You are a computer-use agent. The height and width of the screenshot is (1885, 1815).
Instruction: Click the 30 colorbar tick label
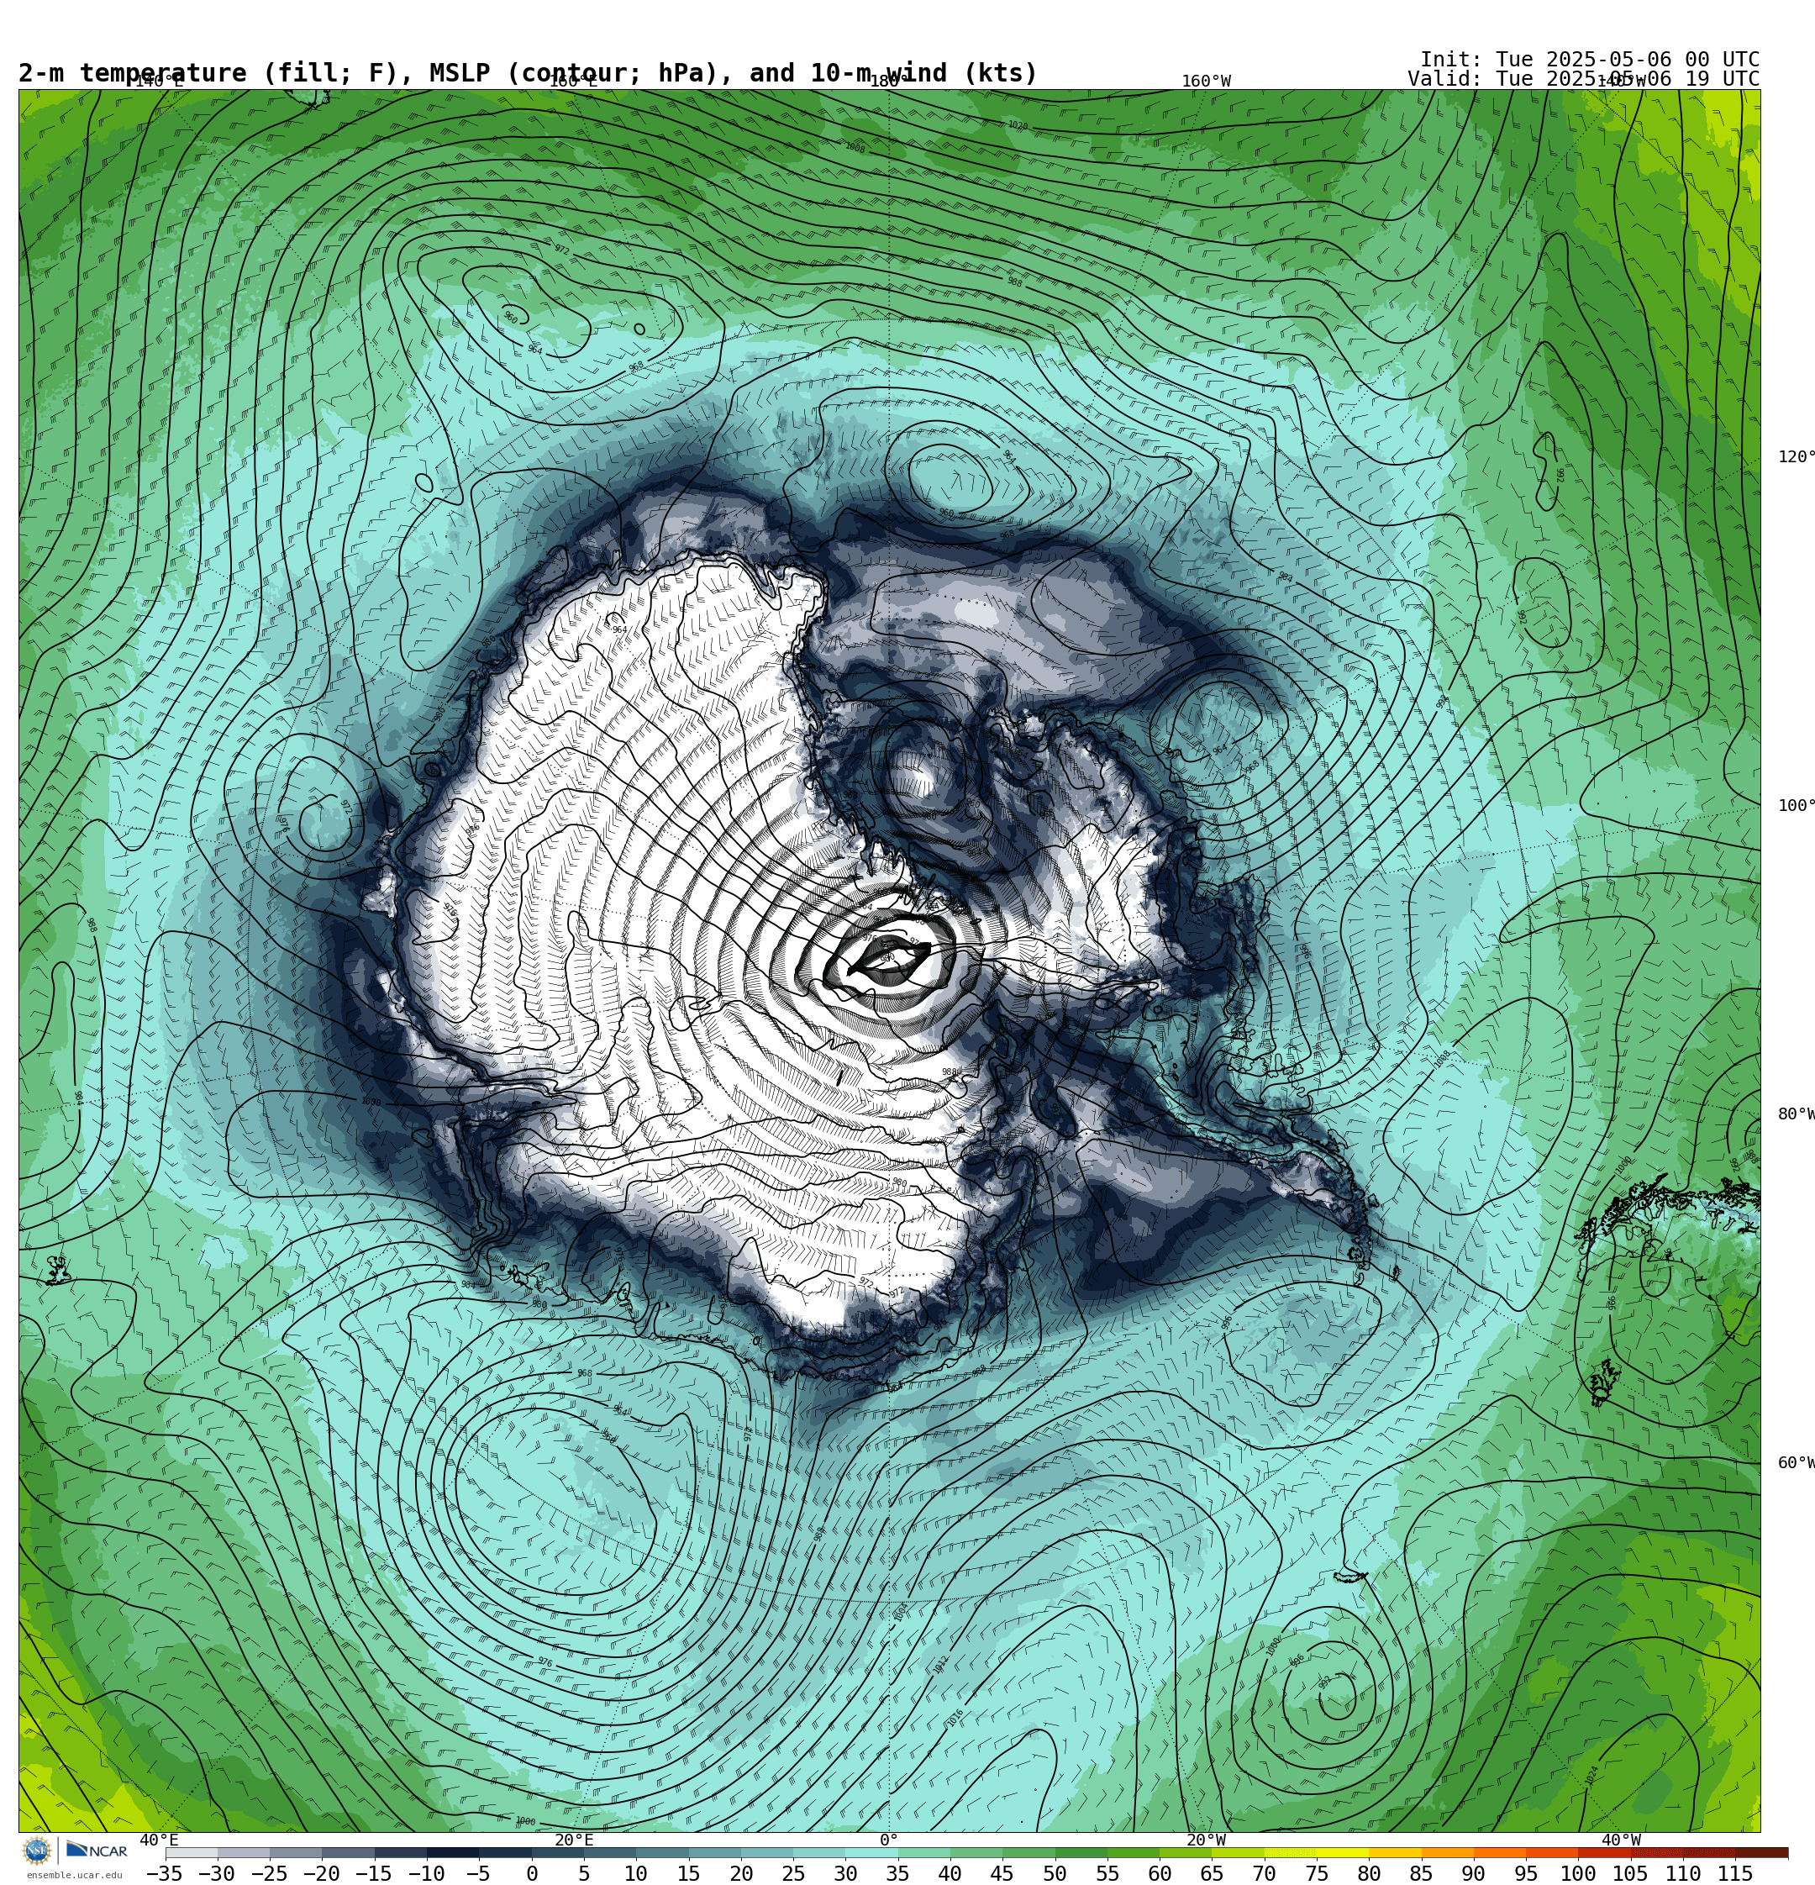pos(845,1873)
